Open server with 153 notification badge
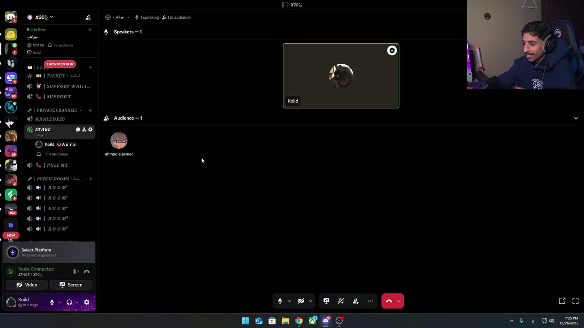The height and width of the screenshot is (328, 584). click(10, 209)
